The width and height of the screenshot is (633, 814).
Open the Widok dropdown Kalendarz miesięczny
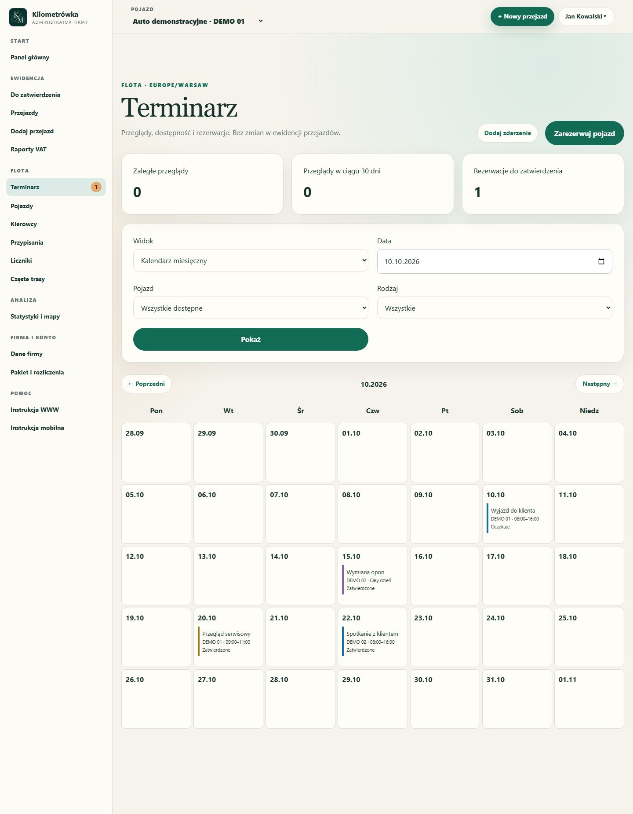[251, 260]
